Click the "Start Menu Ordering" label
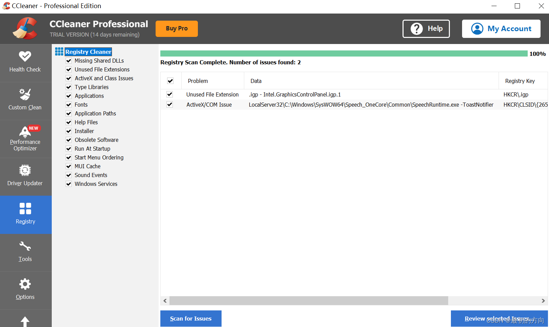The height and width of the screenshot is (327, 549). point(99,157)
